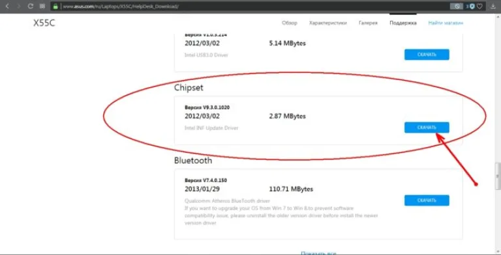
Task: Open the speed dial grid icon
Action: click(x=42, y=6)
